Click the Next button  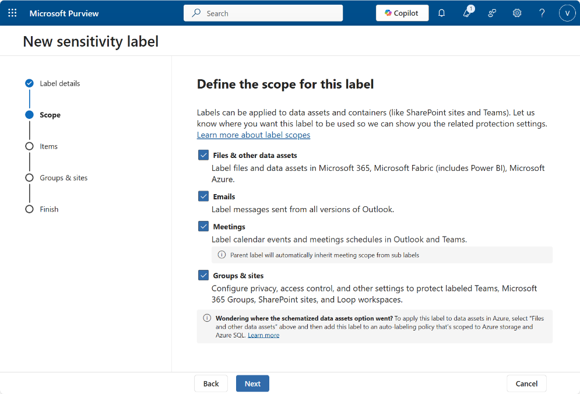point(252,384)
